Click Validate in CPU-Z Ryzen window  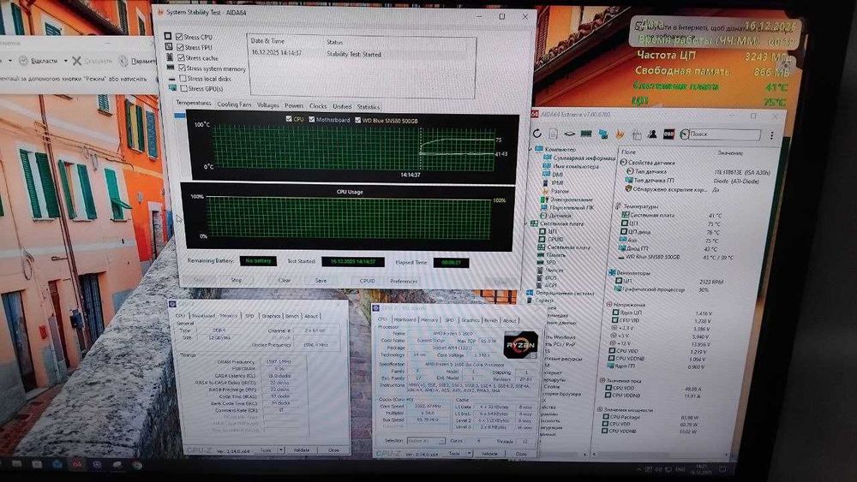click(x=489, y=454)
